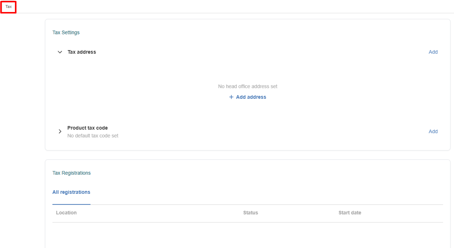Click the Tax address section title

tap(82, 52)
